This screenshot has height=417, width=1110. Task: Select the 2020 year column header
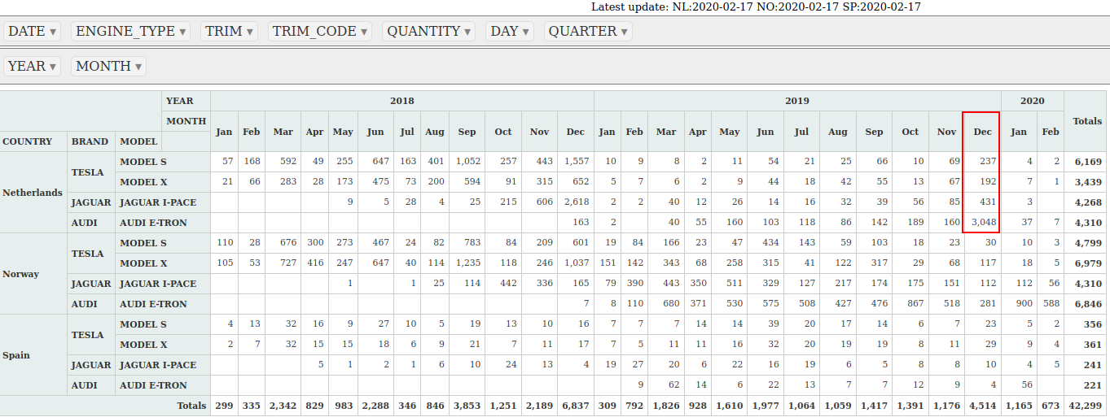tap(1032, 101)
